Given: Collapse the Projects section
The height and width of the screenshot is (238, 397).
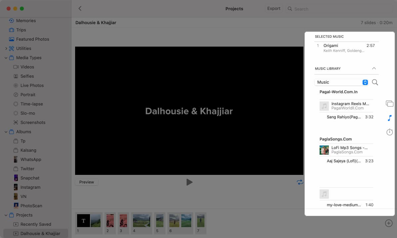Looking at the screenshot, I should [x=6, y=215].
